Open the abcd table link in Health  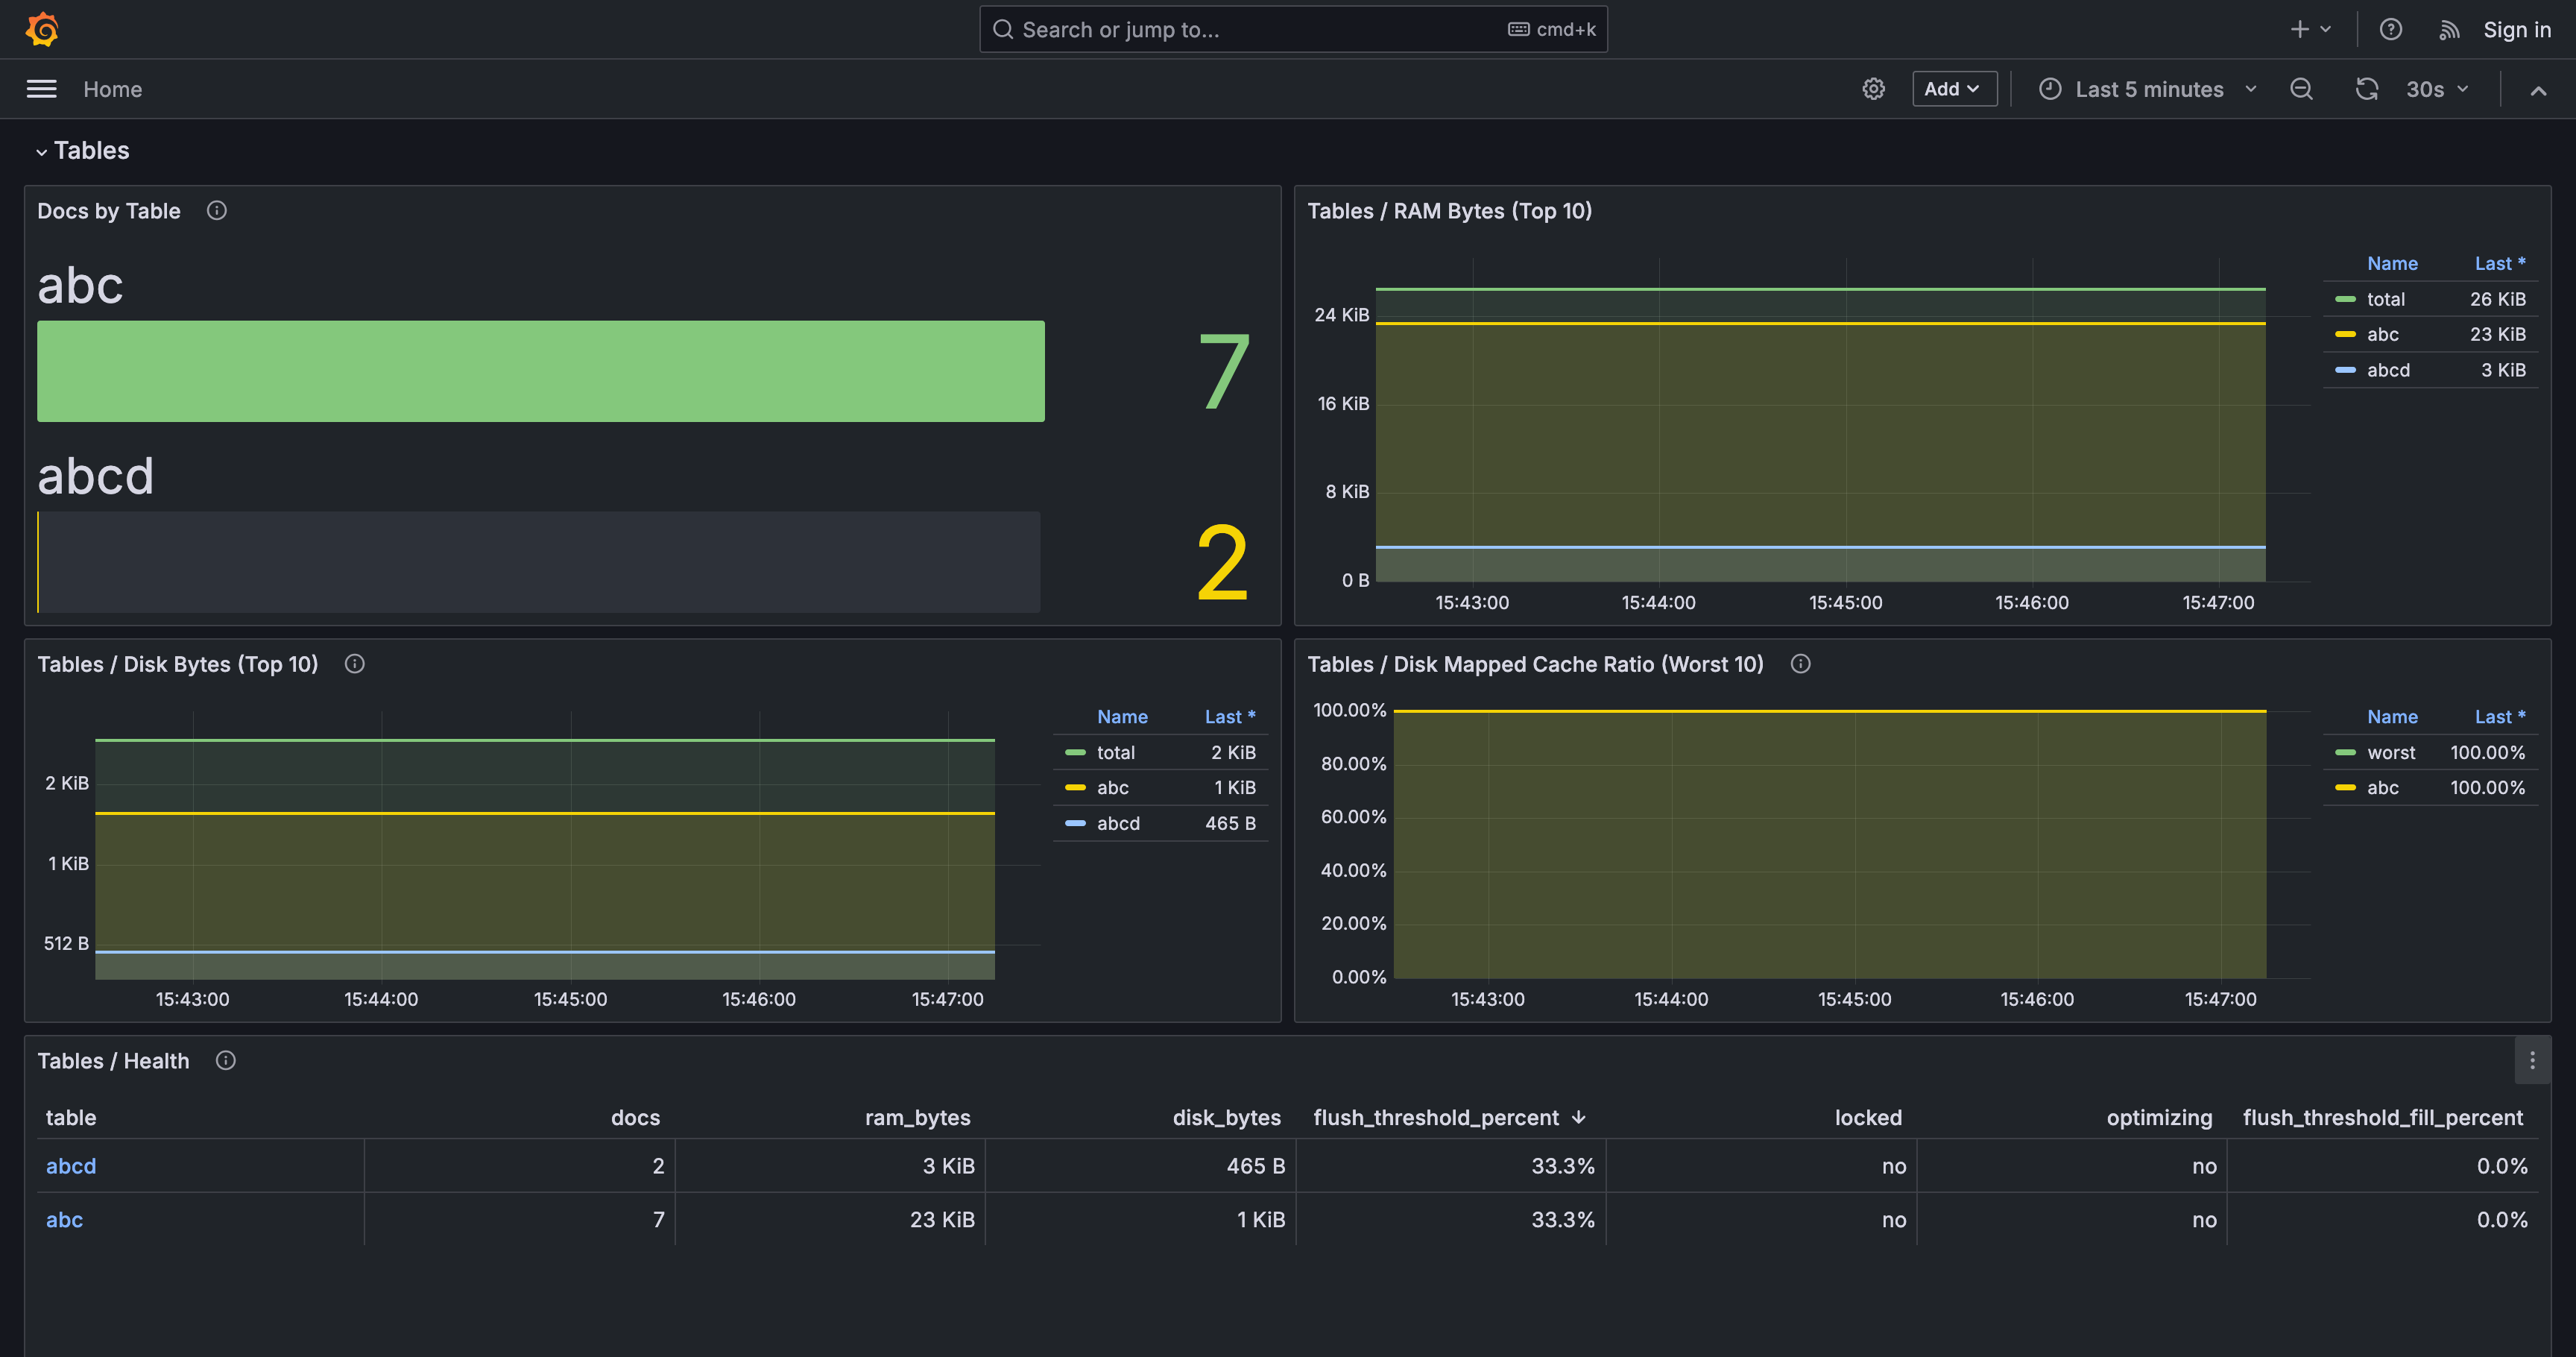(71, 1166)
